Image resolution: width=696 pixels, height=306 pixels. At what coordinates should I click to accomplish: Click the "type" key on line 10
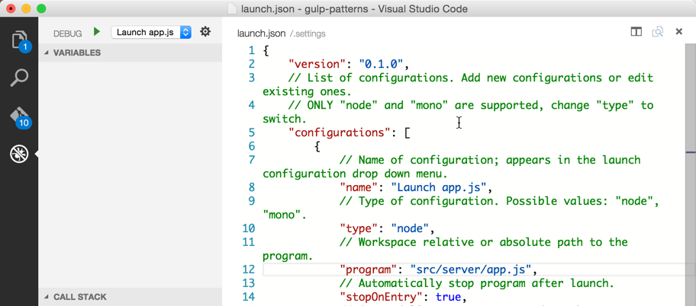coord(359,228)
